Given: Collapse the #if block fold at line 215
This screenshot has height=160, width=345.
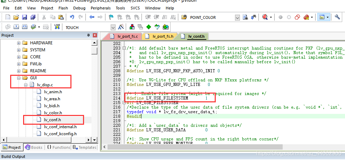Looking at the screenshot, I should coord(124,102).
